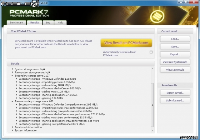Viewport: 200px width, 140px height.
Task: Select 'System information' text
Action: (x=26, y=130)
